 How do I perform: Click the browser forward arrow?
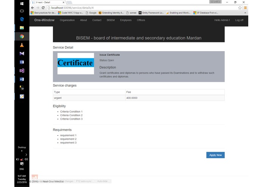point(38,8)
